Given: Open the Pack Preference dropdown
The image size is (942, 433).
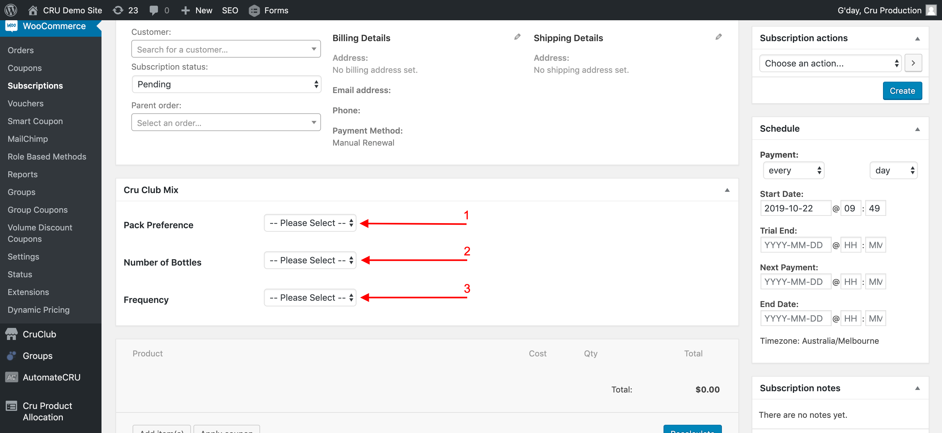Looking at the screenshot, I should (310, 223).
